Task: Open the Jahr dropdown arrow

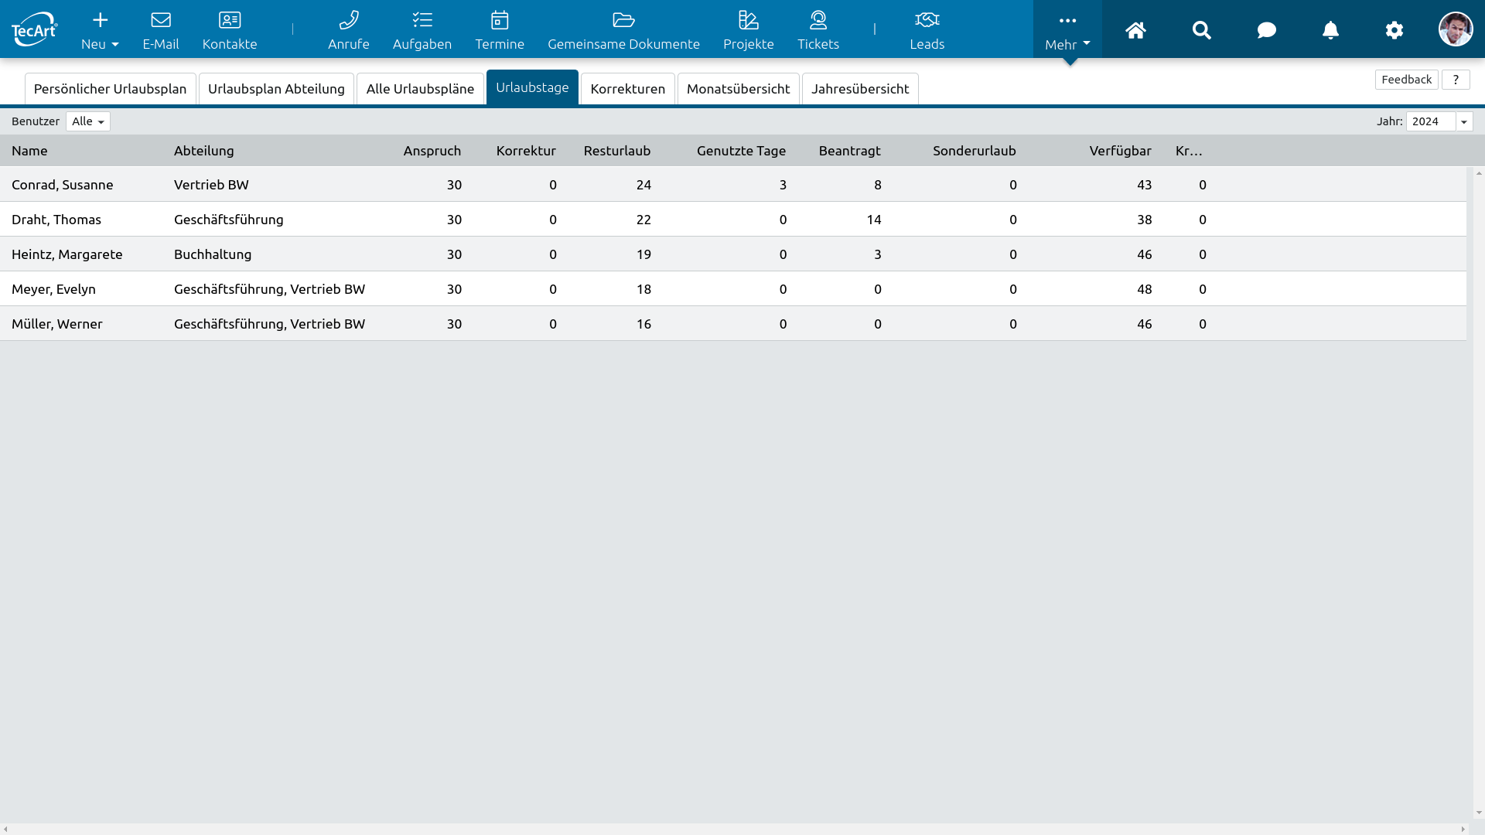Action: coord(1464,121)
